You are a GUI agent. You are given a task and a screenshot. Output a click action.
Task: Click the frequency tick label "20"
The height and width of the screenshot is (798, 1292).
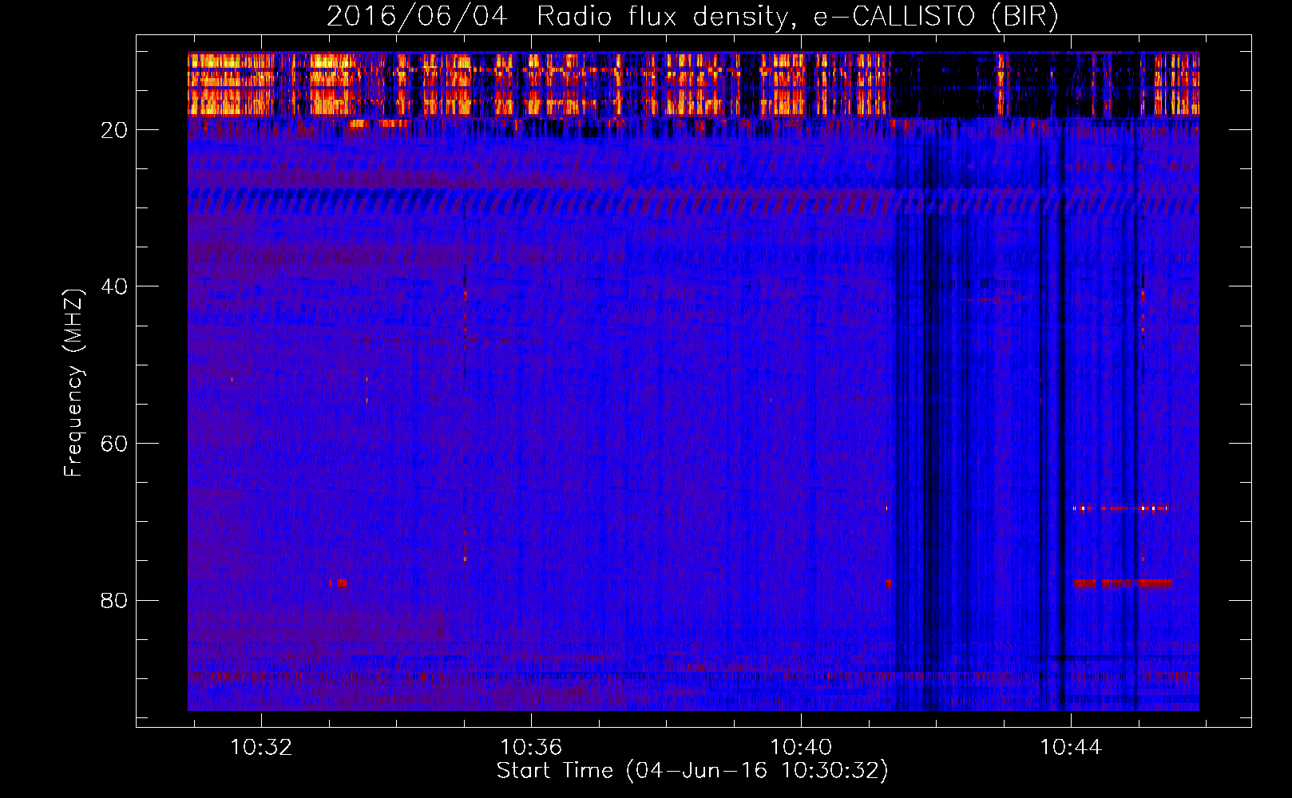click(114, 130)
